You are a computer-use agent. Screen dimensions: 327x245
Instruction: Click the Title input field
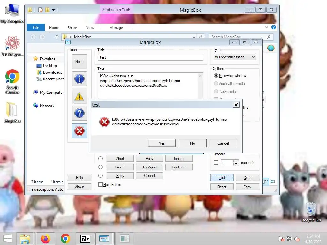151,57
